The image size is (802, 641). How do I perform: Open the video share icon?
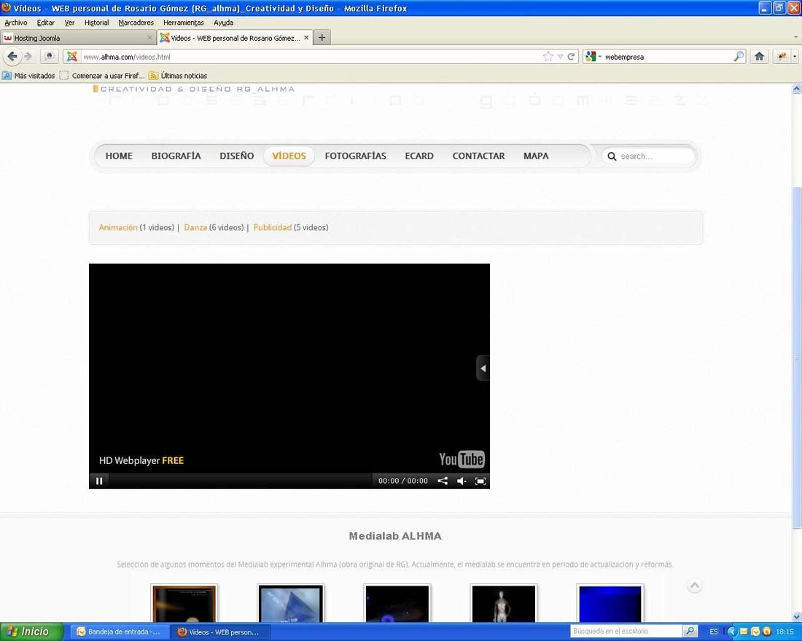[443, 481]
